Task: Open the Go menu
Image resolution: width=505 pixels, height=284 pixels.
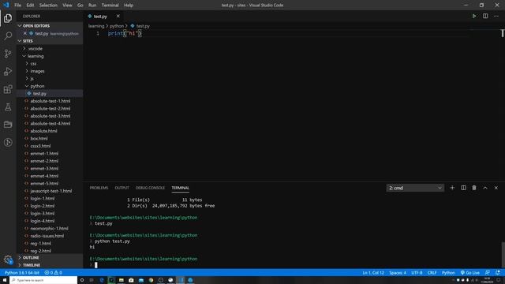Action: tap(80, 6)
